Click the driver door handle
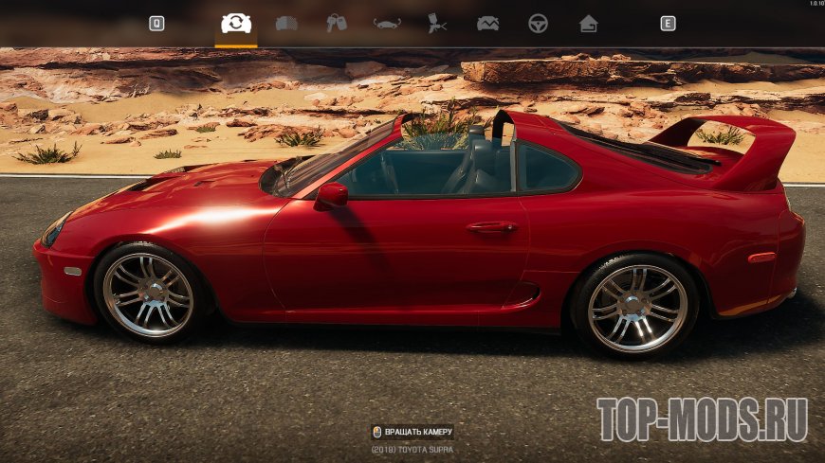The width and height of the screenshot is (825, 463). pos(491,227)
